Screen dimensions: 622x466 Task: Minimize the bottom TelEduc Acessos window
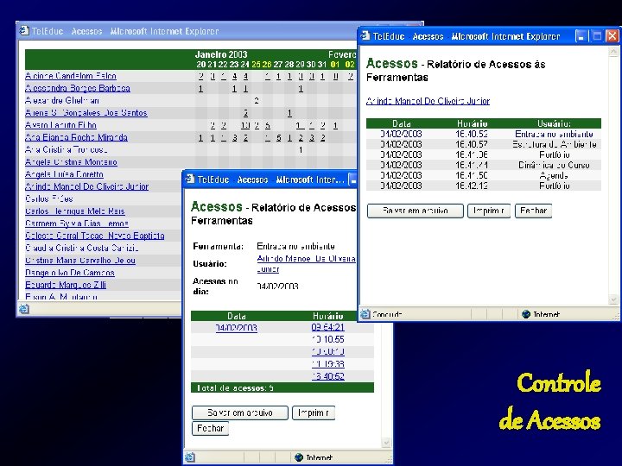352,179
